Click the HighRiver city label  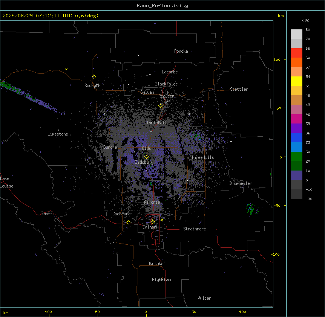(x=162, y=280)
